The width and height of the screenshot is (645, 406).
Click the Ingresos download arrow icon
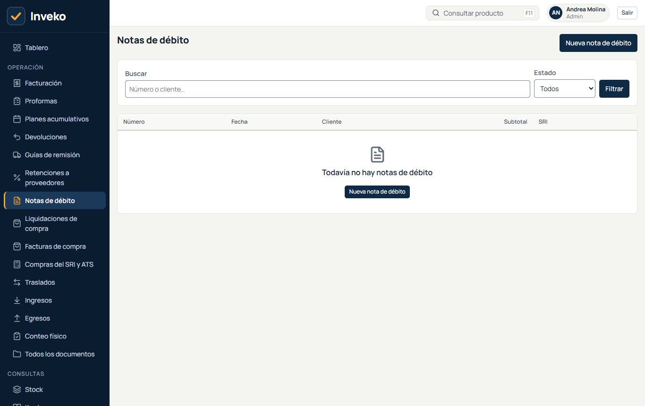point(17,300)
